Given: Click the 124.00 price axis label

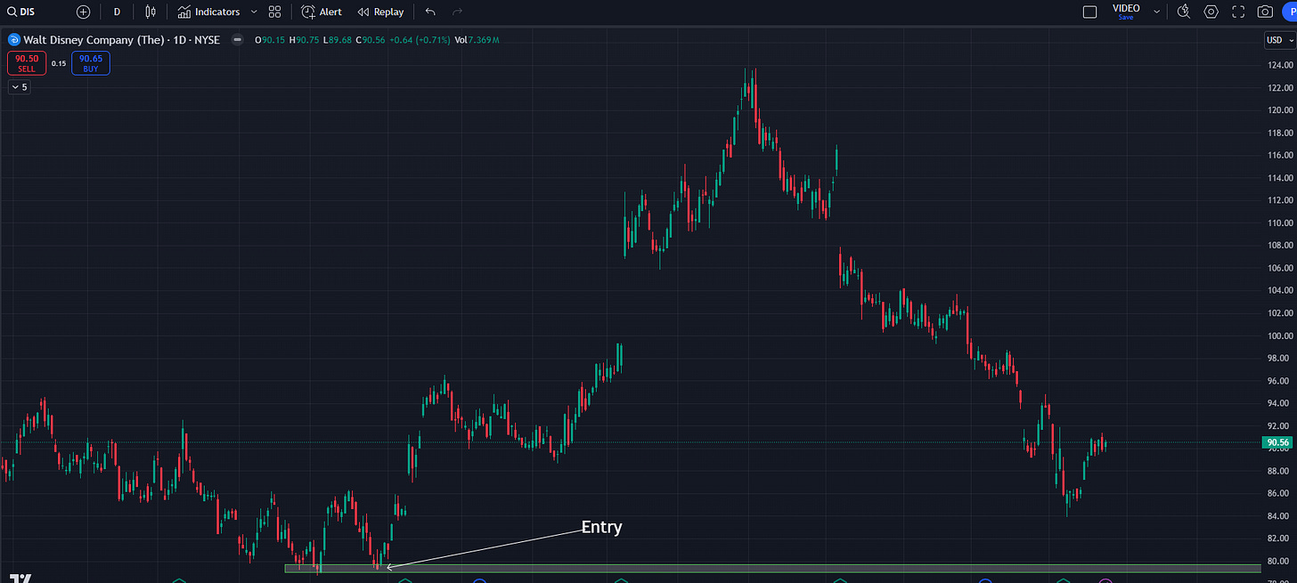Looking at the screenshot, I should pyautogui.click(x=1280, y=65).
